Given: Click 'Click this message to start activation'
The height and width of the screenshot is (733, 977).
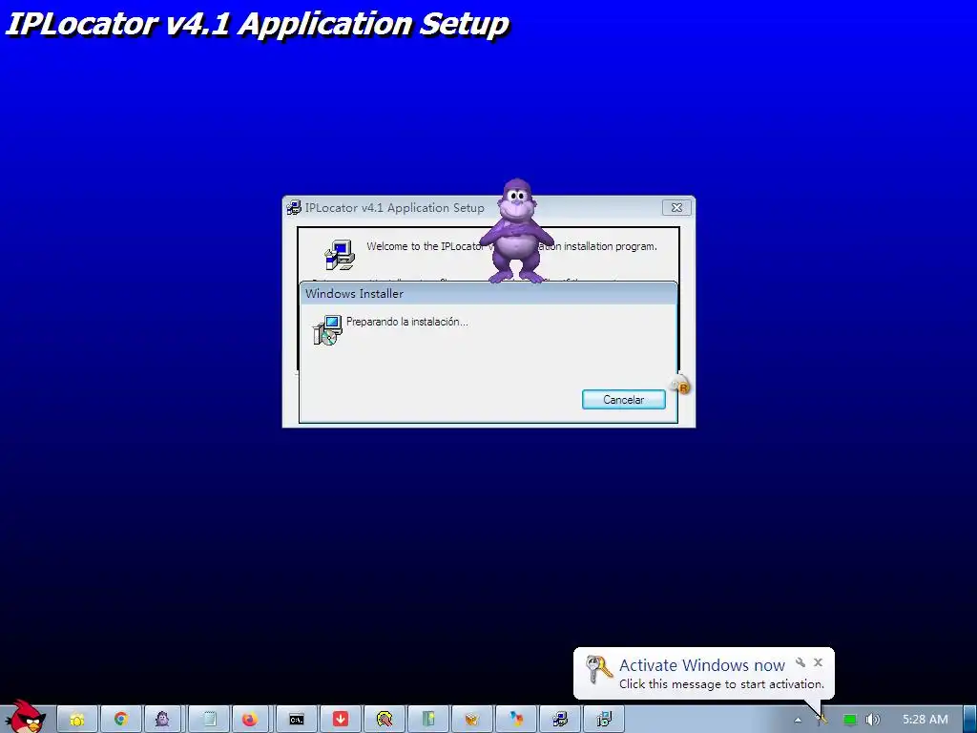Looking at the screenshot, I should tap(721, 683).
